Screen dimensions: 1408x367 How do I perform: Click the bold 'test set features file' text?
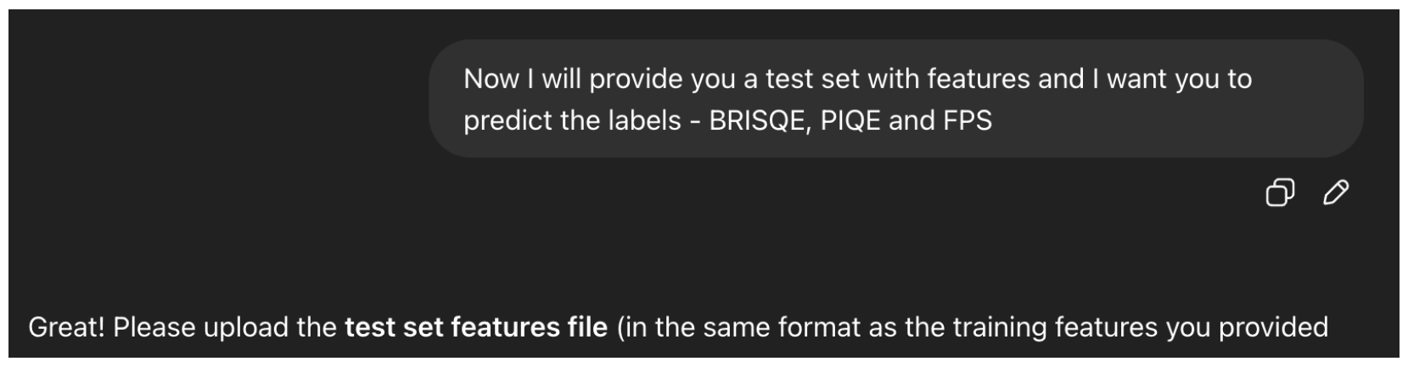(476, 326)
